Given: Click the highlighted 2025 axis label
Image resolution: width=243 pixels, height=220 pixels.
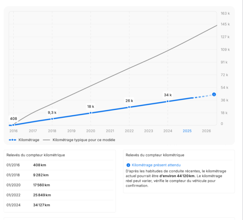Looking at the screenshot, I should 187,131.
